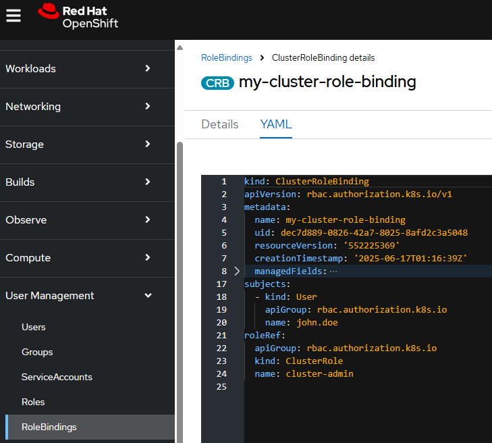Viewport: 492px width, 443px height.
Task: Select the YAML tab
Action: (x=276, y=124)
